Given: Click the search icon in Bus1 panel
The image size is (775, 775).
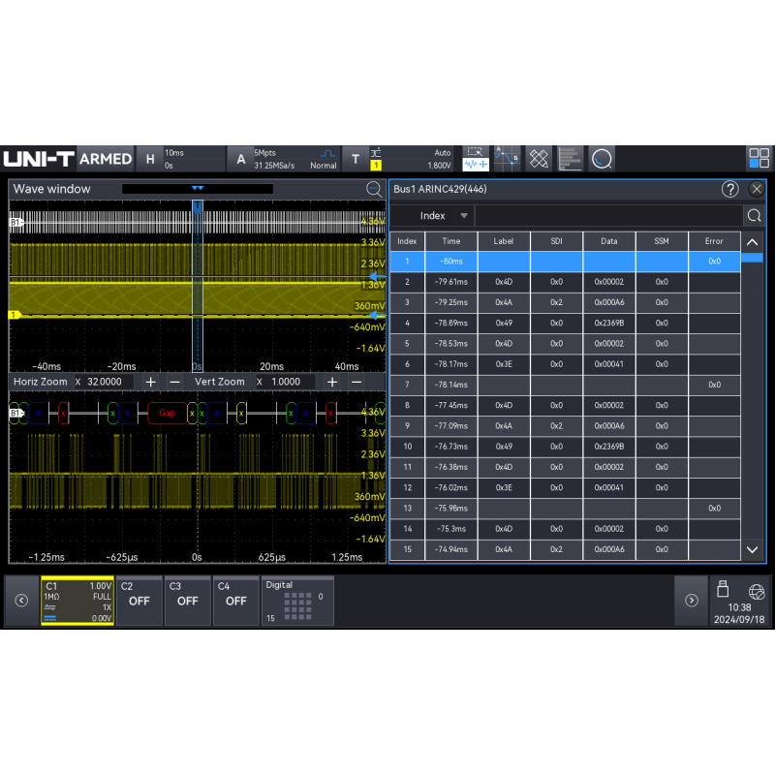Looking at the screenshot, I should click(x=754, y=215).
